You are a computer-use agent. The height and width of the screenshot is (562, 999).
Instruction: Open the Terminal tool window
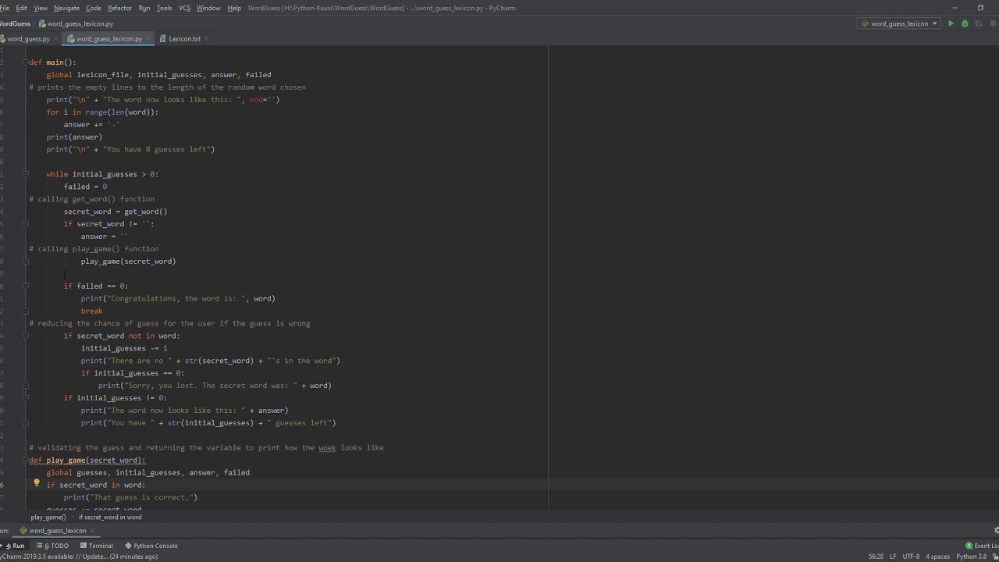coord(97,546)
